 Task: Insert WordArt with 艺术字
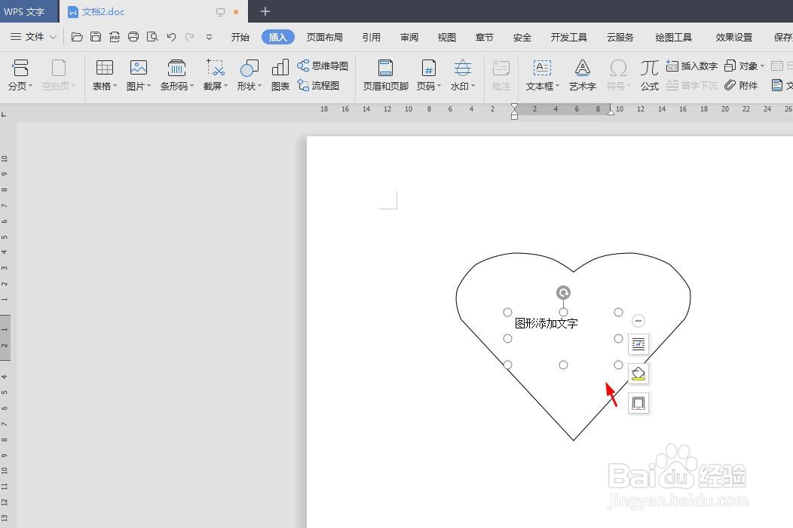click(583, 75)
